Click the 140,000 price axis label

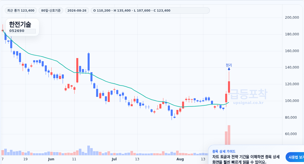(x=292, y=67)
